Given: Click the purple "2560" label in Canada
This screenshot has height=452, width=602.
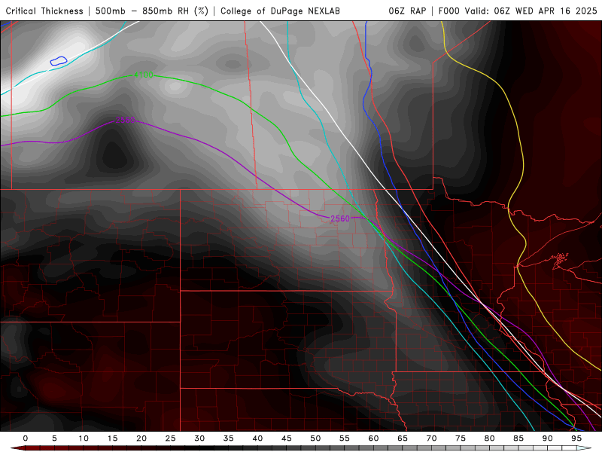Looking at the screenshot, I should click(x=126, y=121).
